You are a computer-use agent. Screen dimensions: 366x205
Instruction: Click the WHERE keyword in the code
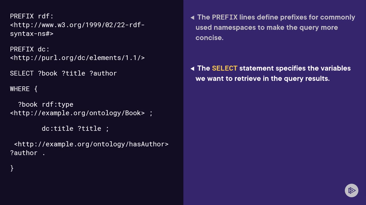20,89
